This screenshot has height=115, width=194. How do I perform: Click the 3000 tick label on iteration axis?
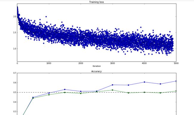pos(113,63)
